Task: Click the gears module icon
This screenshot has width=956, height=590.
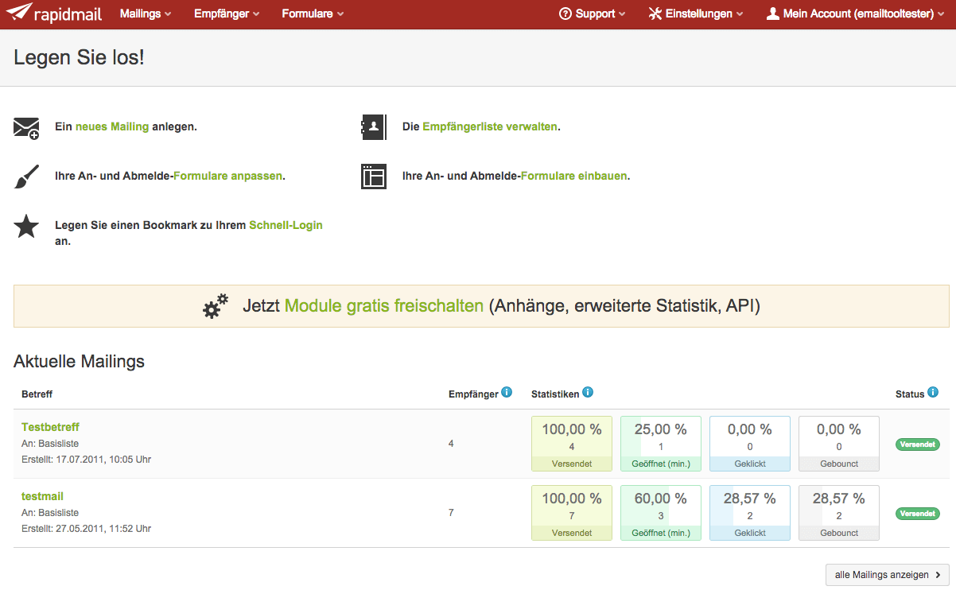Action: pyautogui.click(x=216, y=306)
